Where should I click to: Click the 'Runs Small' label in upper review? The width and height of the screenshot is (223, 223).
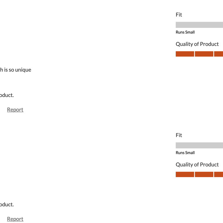click(x=185, y=32)
